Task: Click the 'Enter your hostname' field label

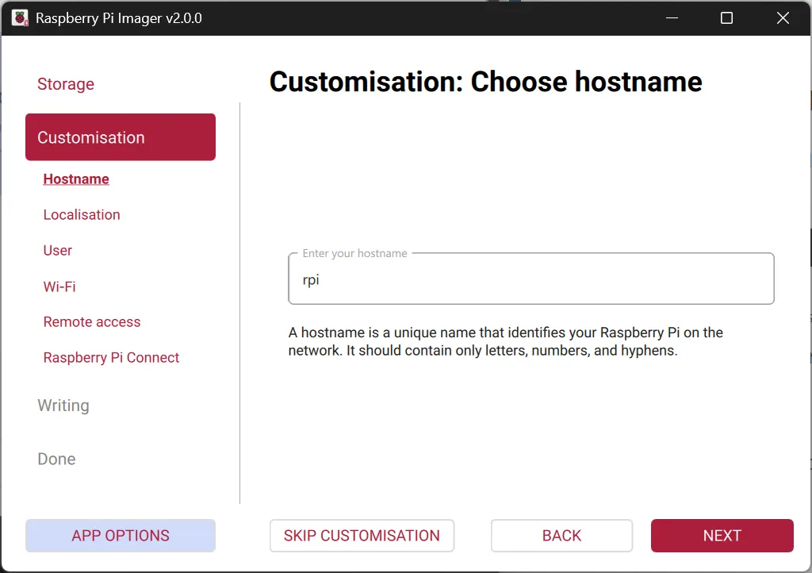Action: [x=354, y=253]
